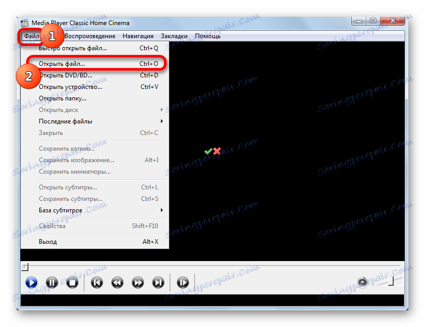The image size is (425, 327).
Task: Open the Помощь menu
Action: click(x=208, y=36)
